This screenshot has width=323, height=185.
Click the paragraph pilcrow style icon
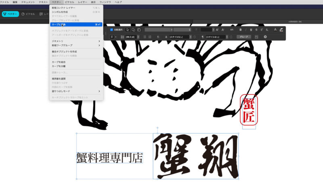coord(203,37)
